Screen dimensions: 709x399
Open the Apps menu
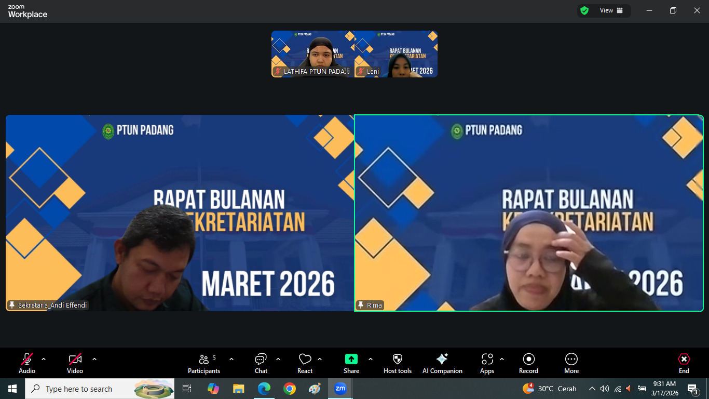click(487, 363)
